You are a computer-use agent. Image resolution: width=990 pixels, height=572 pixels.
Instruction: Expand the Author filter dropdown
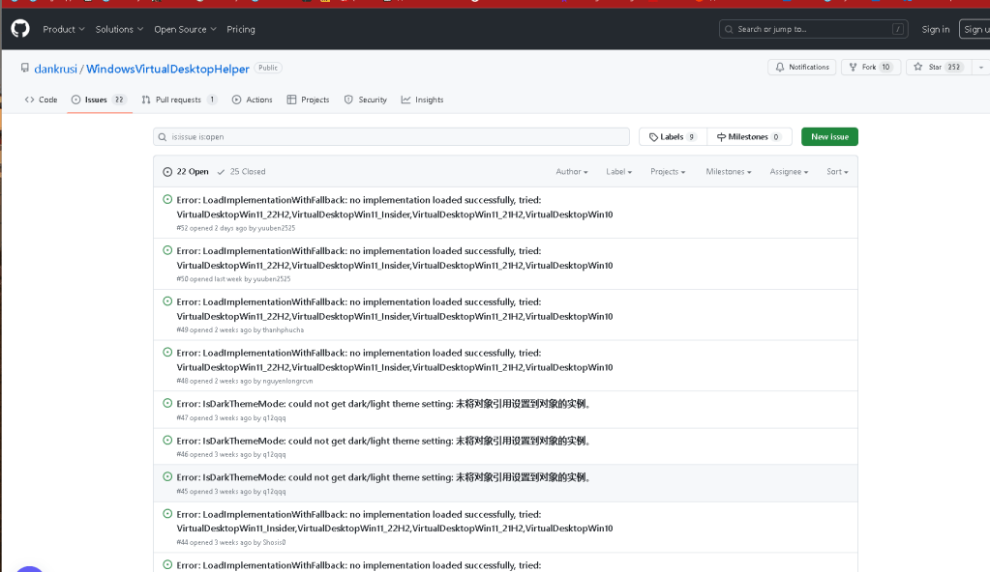pos(571,172)
